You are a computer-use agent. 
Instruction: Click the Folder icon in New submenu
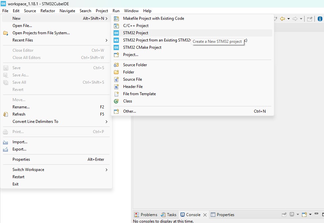tap(116, 72)
